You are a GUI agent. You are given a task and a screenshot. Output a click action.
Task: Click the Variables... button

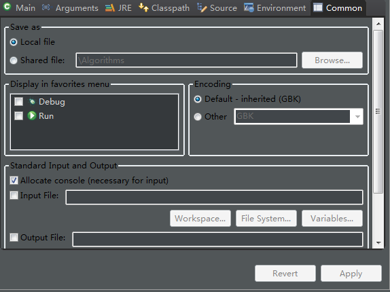(x=332, y=219)
